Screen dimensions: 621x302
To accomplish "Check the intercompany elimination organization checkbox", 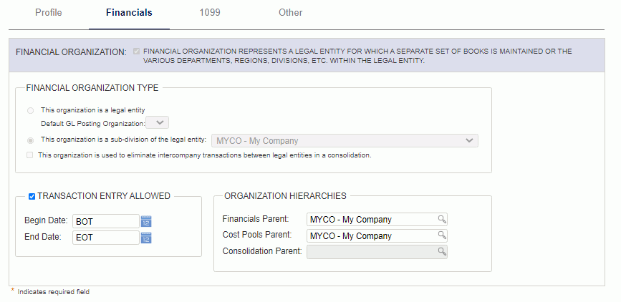I will [x=29, y=155].
